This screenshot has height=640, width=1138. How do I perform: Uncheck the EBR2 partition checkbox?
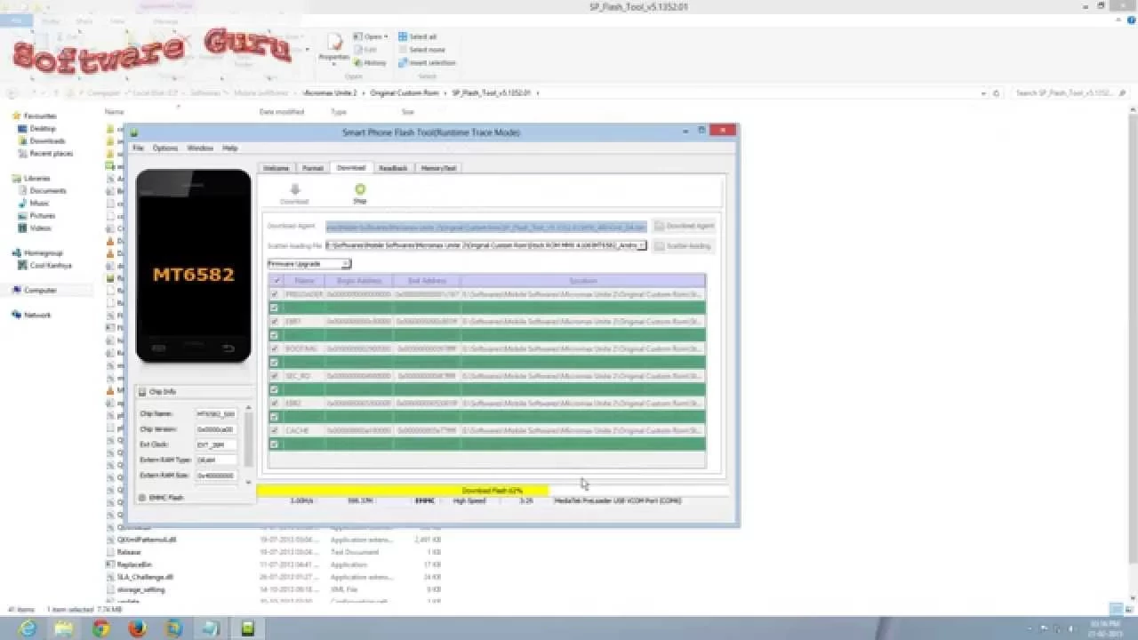275,404
